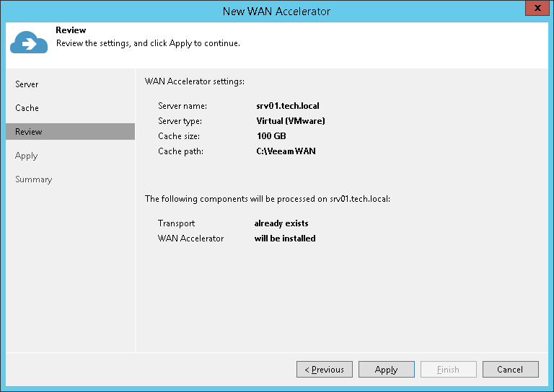Click the C:\VeeamWAN cache path value
This screenshot has height=392, width=554.
286,151
